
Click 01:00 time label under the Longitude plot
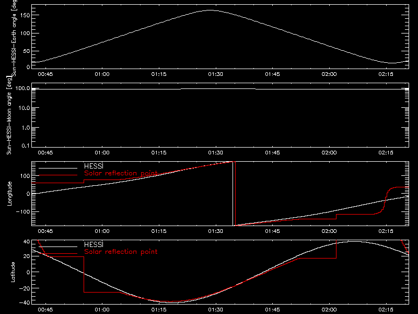pyautogui.click(x=102, y=231)
